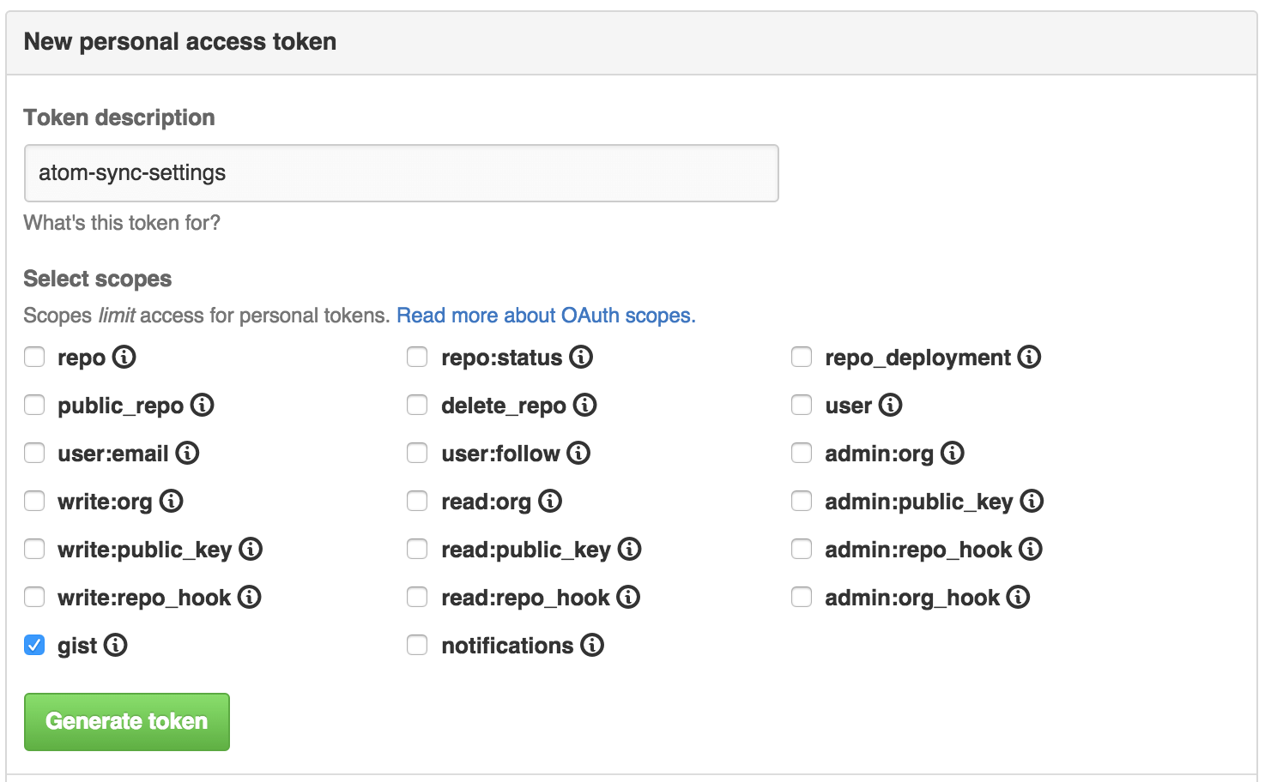Click the info icon next to delete_repo
Image resolution: width=1265 pixels, height=782 pixels.
pos(584,405)
